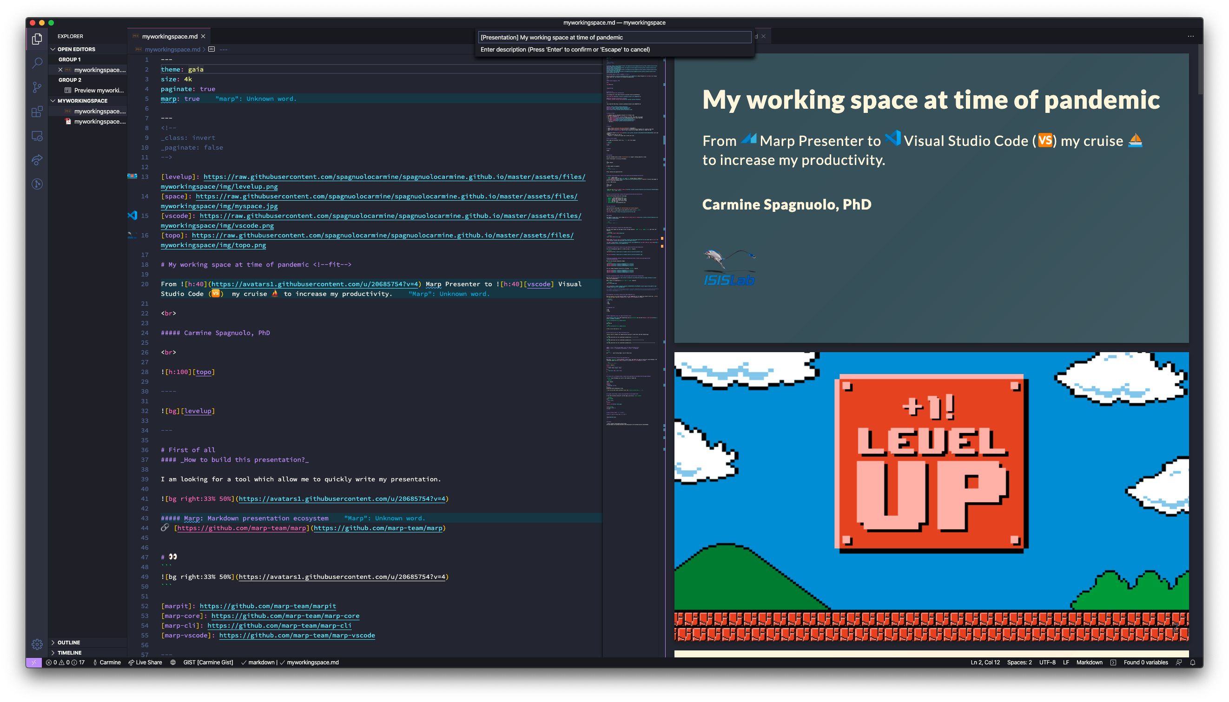Open the Source Control view
This screenshot has width=1229, height=702.
(37, 87)
